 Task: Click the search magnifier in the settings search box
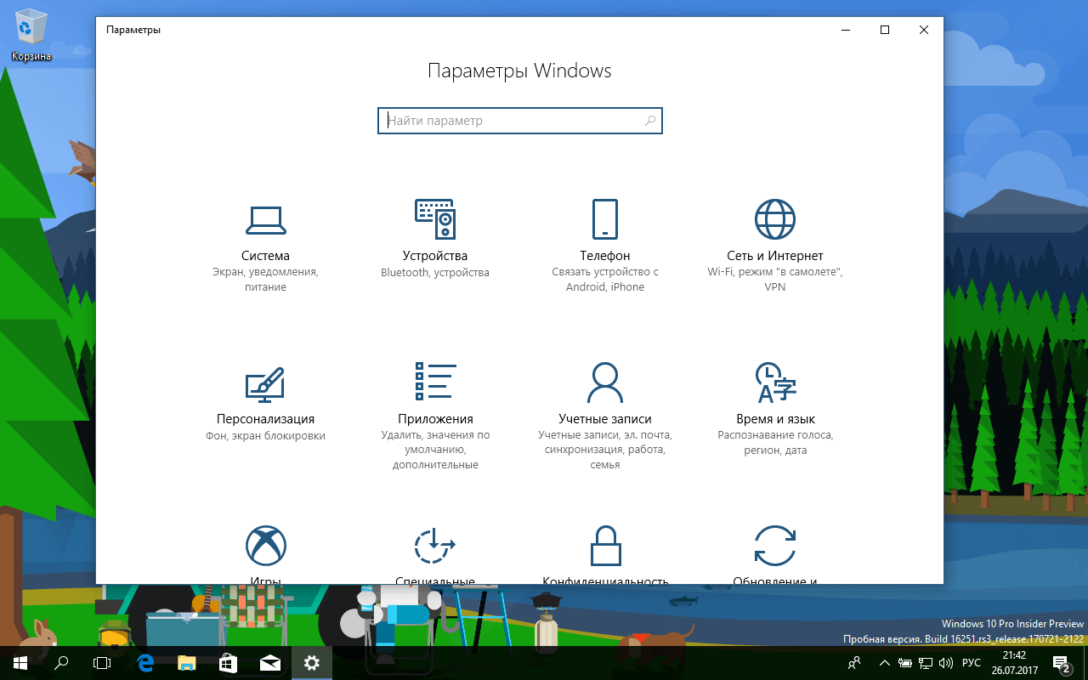tap(649, 120)
